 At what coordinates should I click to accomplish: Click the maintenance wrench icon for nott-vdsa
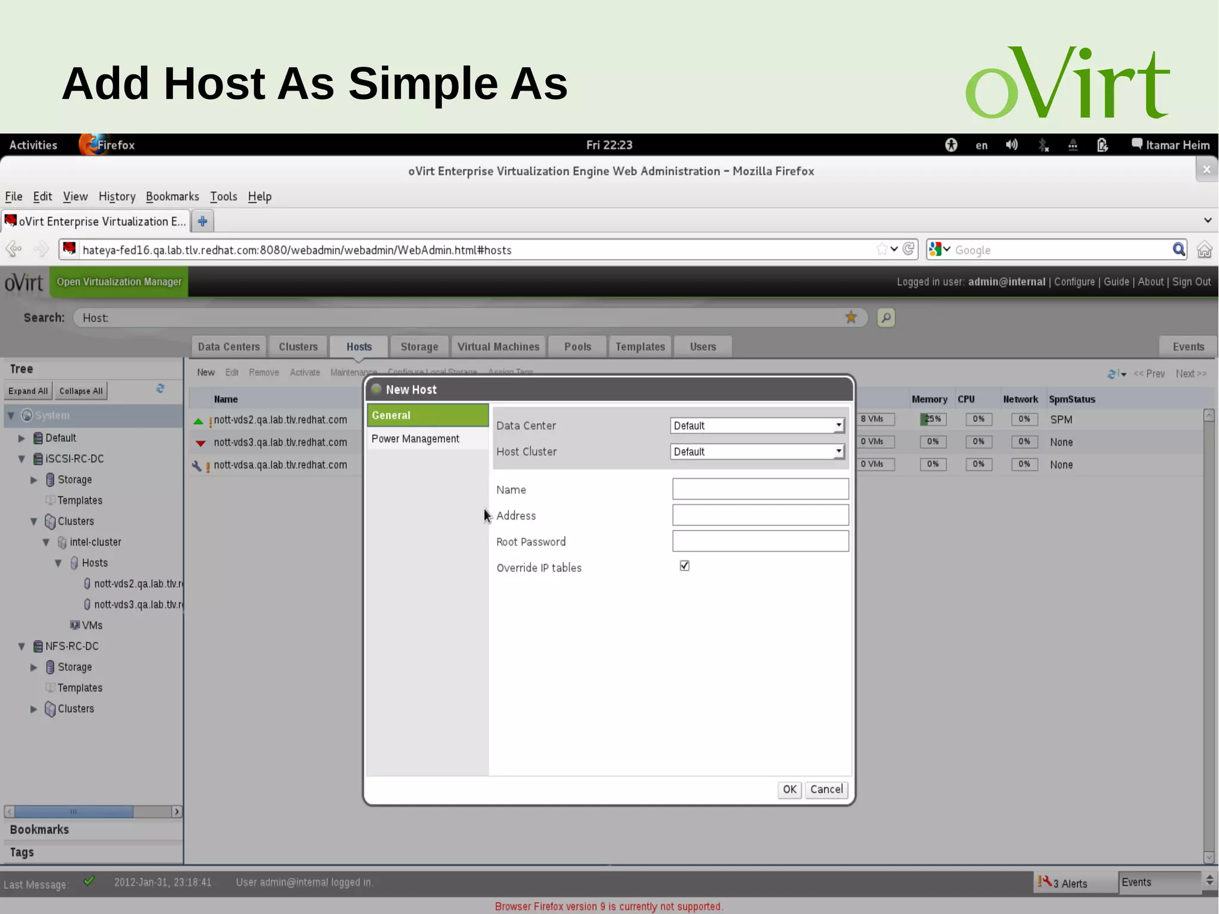point(196,466)
